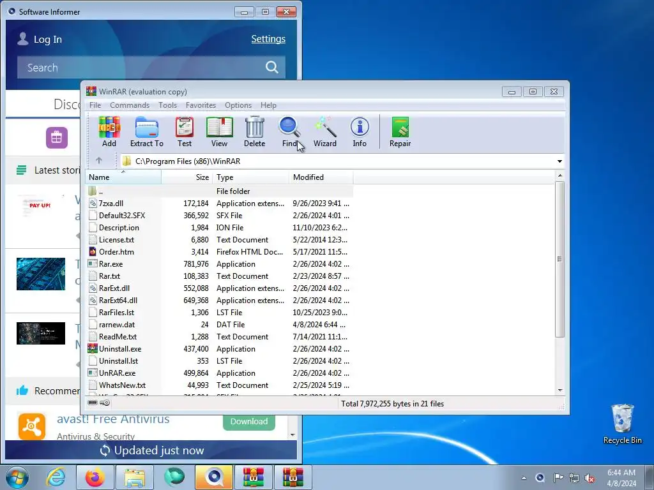The width and height of the screenshot is (654, 490).
Task: Select the parent folder '..' row
Action: click(220, 191)
